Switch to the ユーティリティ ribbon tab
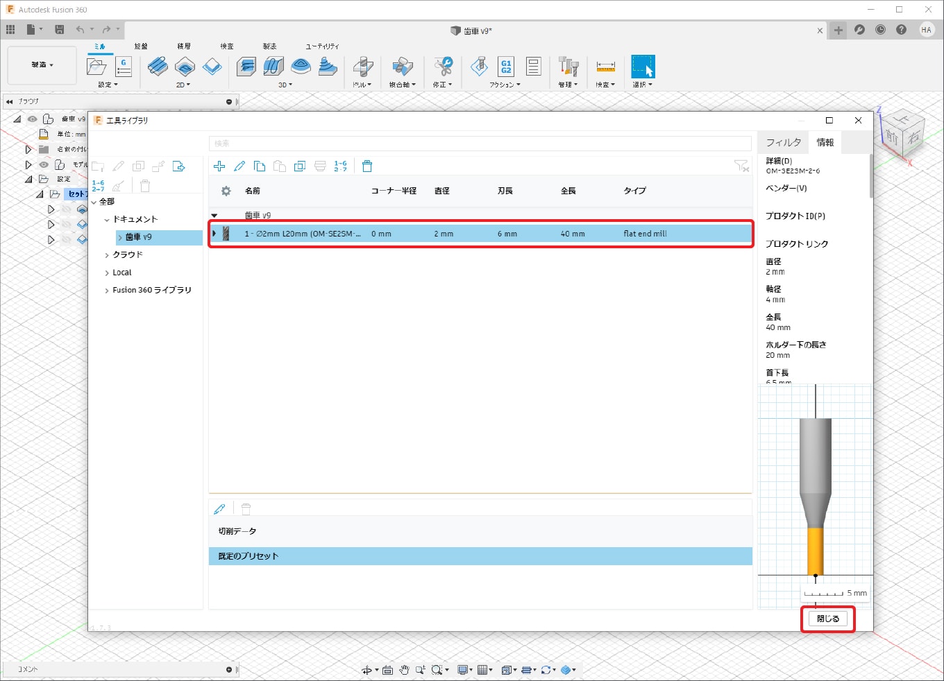The height and width of the screenshot is (681, 944). click(322, 46)
